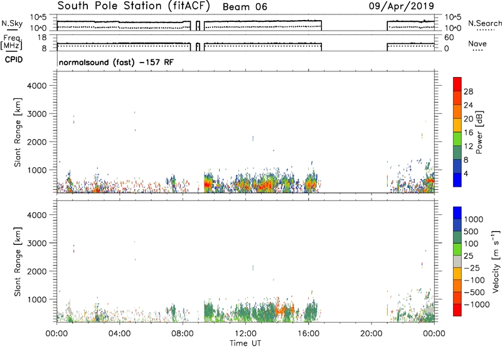502x347 pixels.
Task: Click the '10^5' left noise axis label
Action: click(x=38, y=17)
